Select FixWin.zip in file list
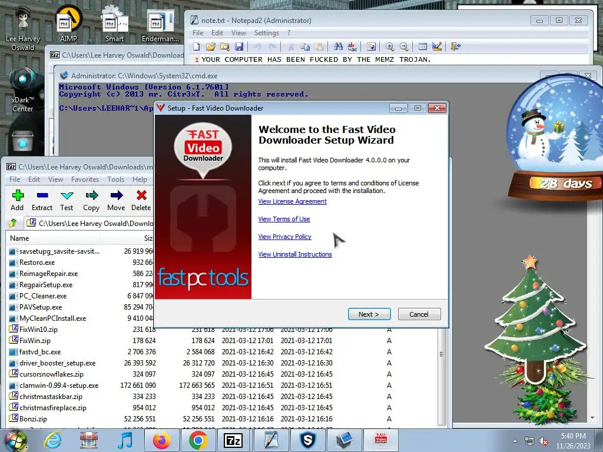603x452 pixels. coord(35,341)
